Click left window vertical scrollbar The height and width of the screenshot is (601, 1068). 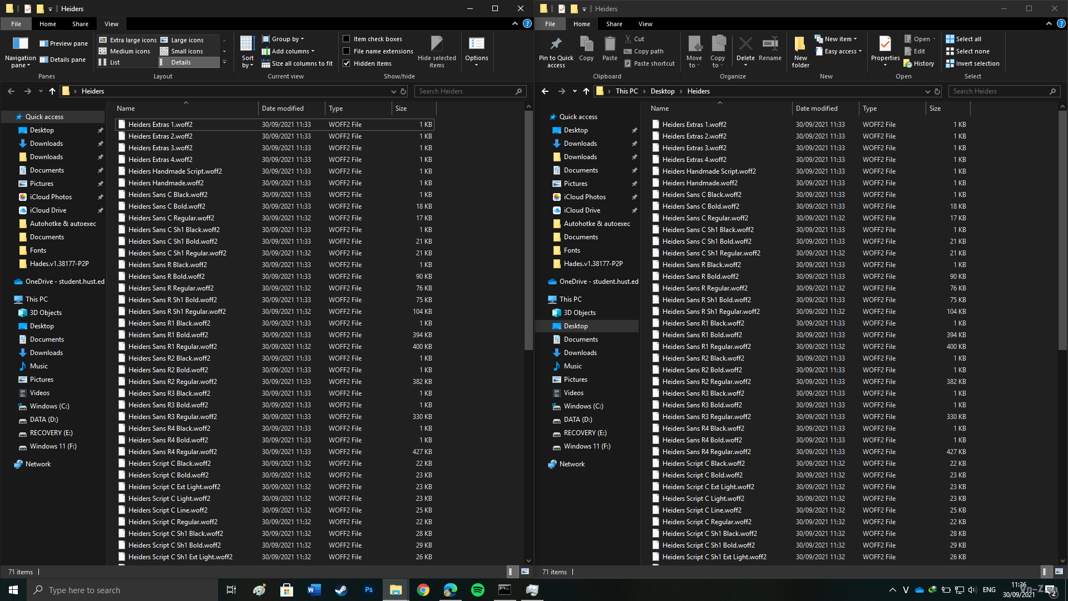click(528, 231)
